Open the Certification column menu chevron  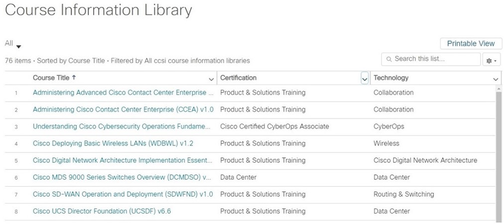tap(364, 79)
